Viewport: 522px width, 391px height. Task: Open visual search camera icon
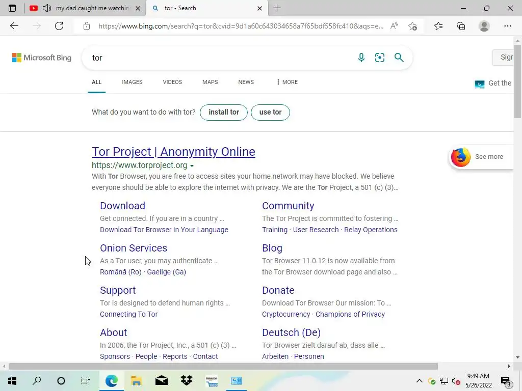click(379, 58)
